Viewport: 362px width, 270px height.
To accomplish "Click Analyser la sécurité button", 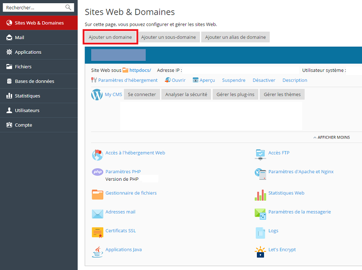I will (x=186, y=95).
